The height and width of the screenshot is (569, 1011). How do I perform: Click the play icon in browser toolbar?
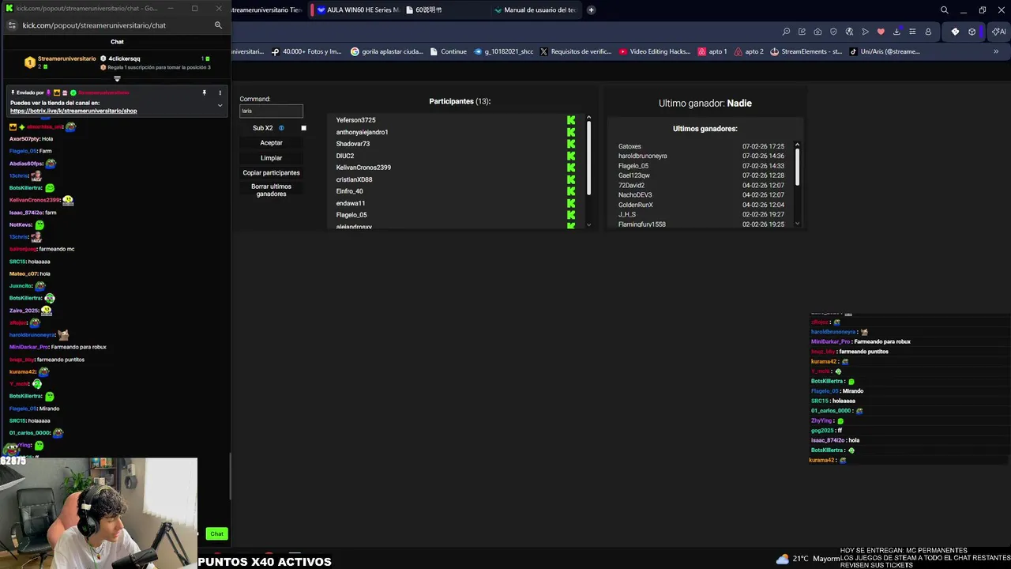865,32
